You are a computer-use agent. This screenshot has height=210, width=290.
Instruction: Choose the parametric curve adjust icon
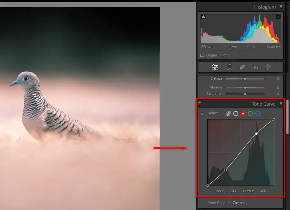(229, 114)
